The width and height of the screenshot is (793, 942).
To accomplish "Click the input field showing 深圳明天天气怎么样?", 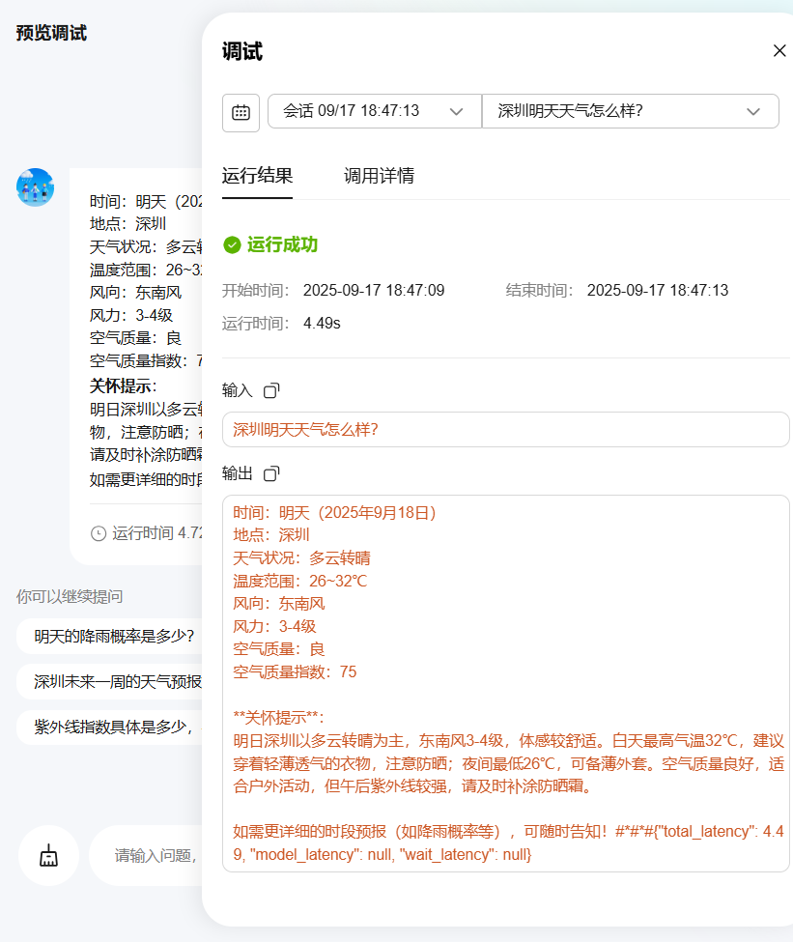I will point(505,430).
